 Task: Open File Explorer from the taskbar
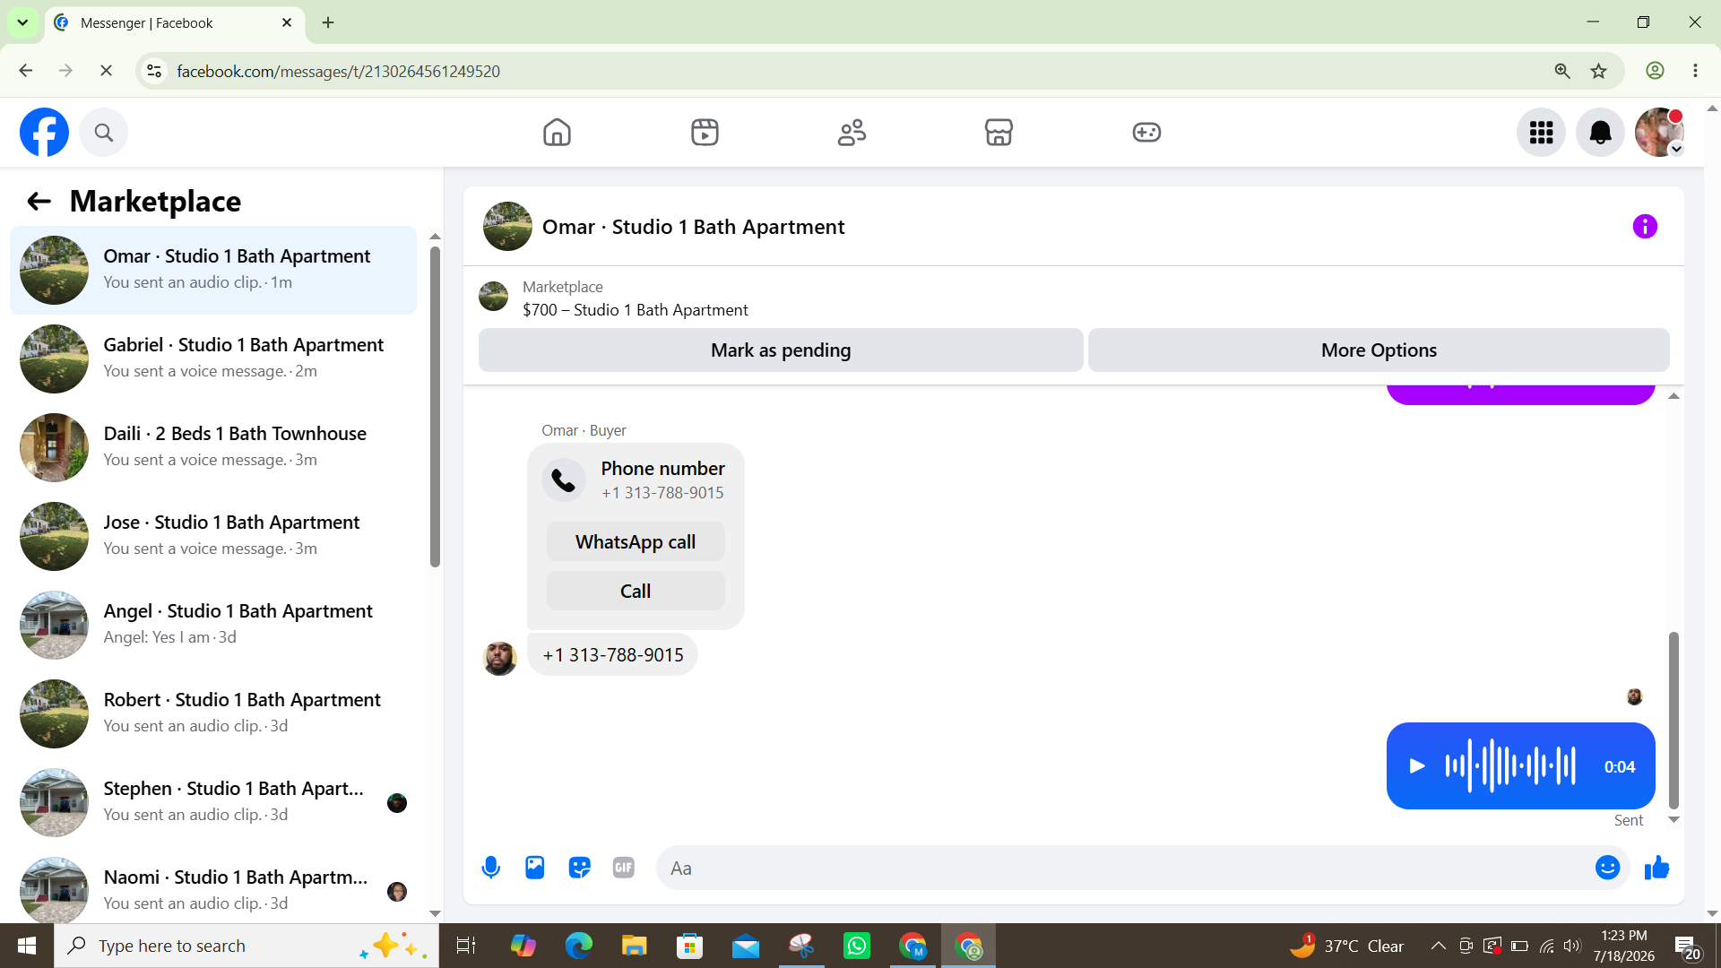[634, 946]
